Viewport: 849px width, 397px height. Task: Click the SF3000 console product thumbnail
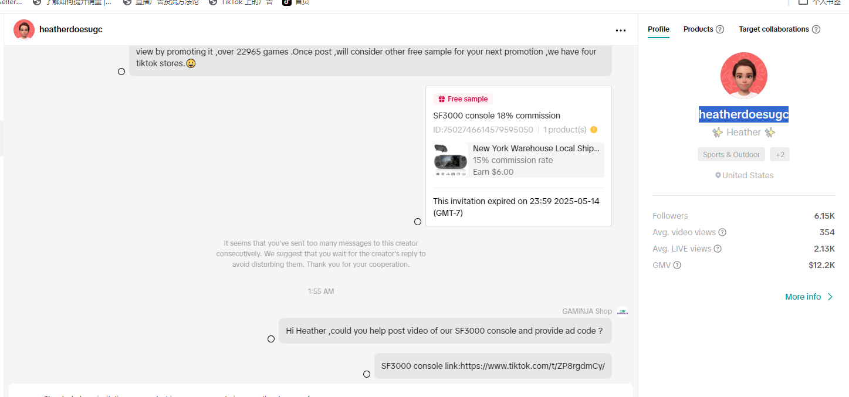tap(451, 160)
